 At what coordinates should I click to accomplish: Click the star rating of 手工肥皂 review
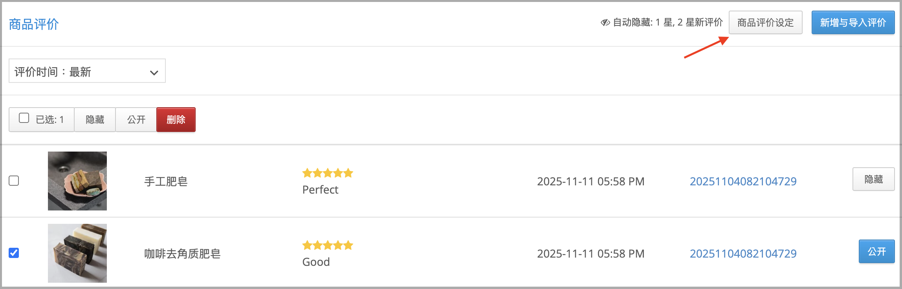(328, 173)
